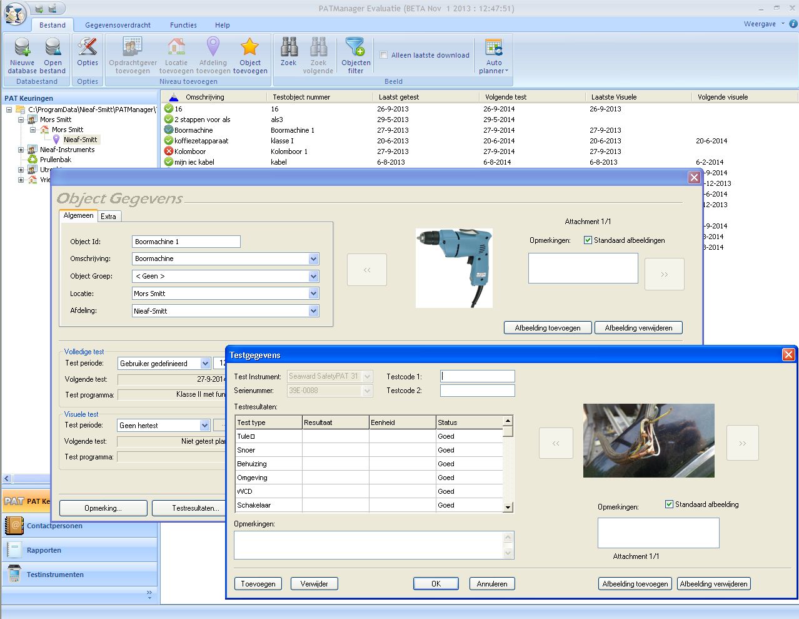Enable Alleen laatste download checkbox

pyautogui.click(x=384, y=55)
